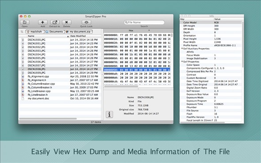Go to Documents folder in path bar
Image resolution: width=261 pixels, height=163 pixels.
[54, 31]
